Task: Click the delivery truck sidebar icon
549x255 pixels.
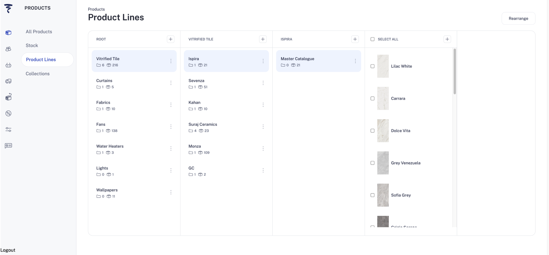Action: pos(8,81)
